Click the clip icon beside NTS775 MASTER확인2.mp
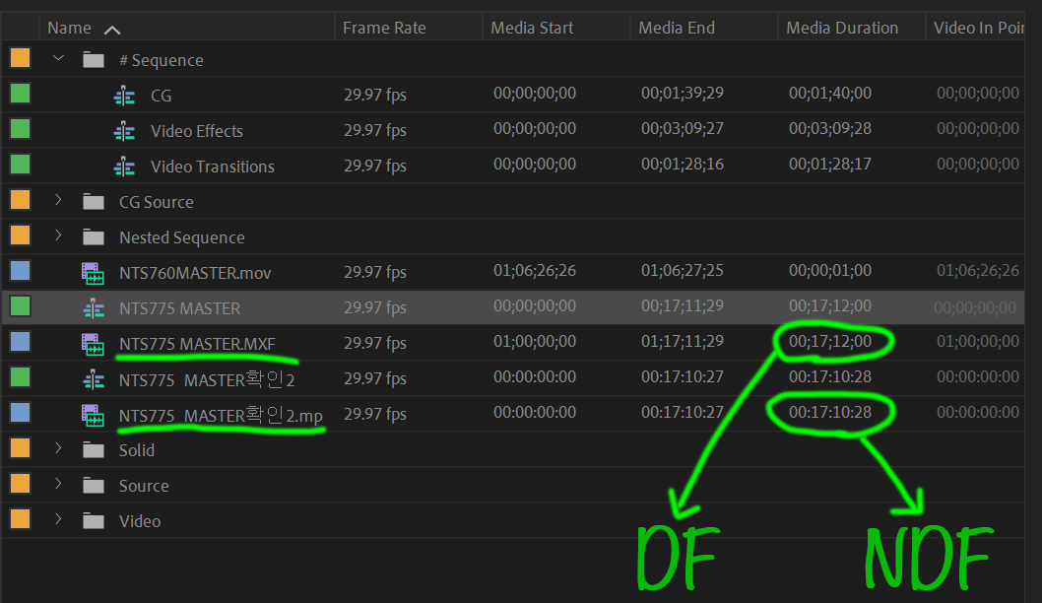This screenshot has height=603, width=1042. point(93,415)
